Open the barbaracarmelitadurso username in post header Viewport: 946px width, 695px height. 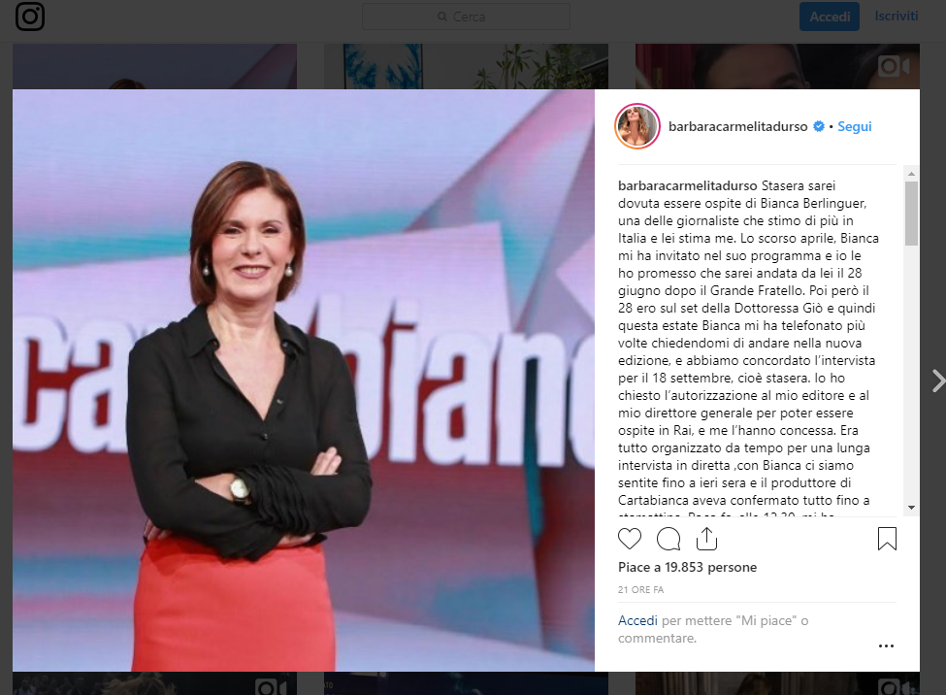tap(737, 126)
